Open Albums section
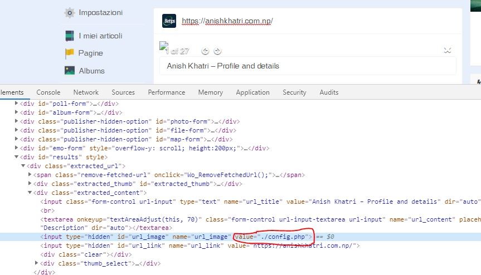Image resolution: width=481 pixels, height=275 pixels. (x=92, y=71)
